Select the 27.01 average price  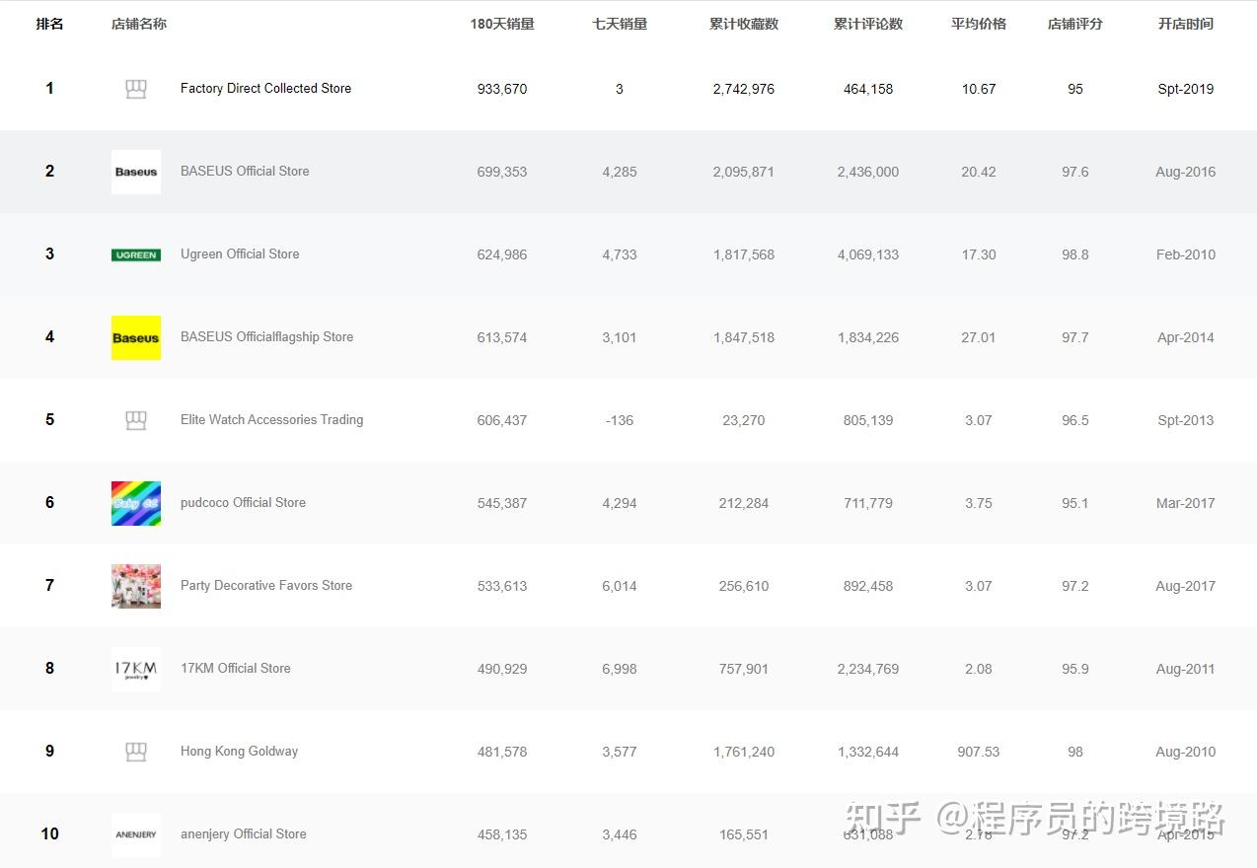(x=979, y=337)
